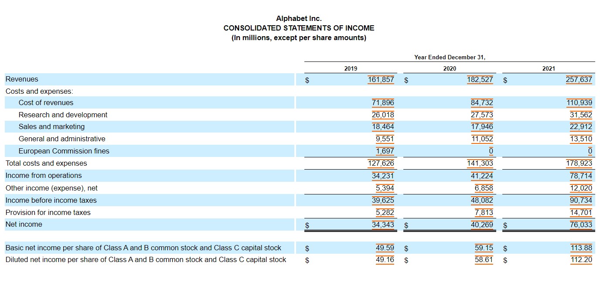
Task: Click the Other income (expense), net label
Action: click(51, 187)
